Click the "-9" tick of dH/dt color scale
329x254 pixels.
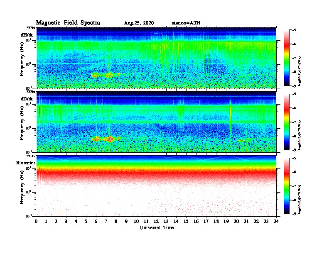pyautogui.click(x=294, y=86)
